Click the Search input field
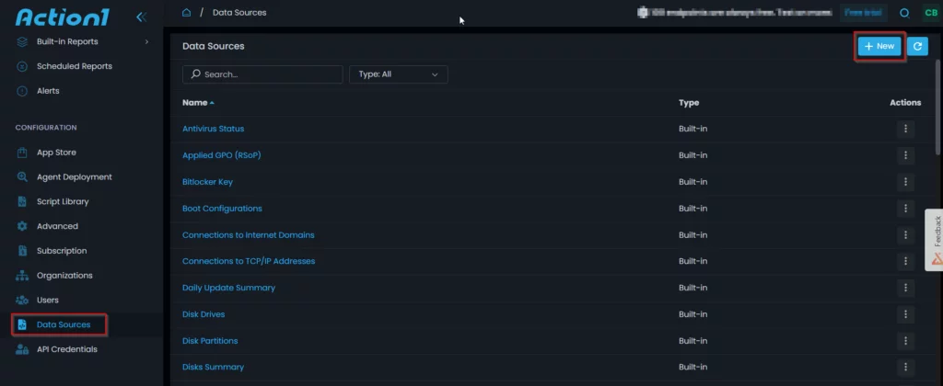Image resolution: width=943 pixels, height=386 pixels. click(x=262, y=74)
